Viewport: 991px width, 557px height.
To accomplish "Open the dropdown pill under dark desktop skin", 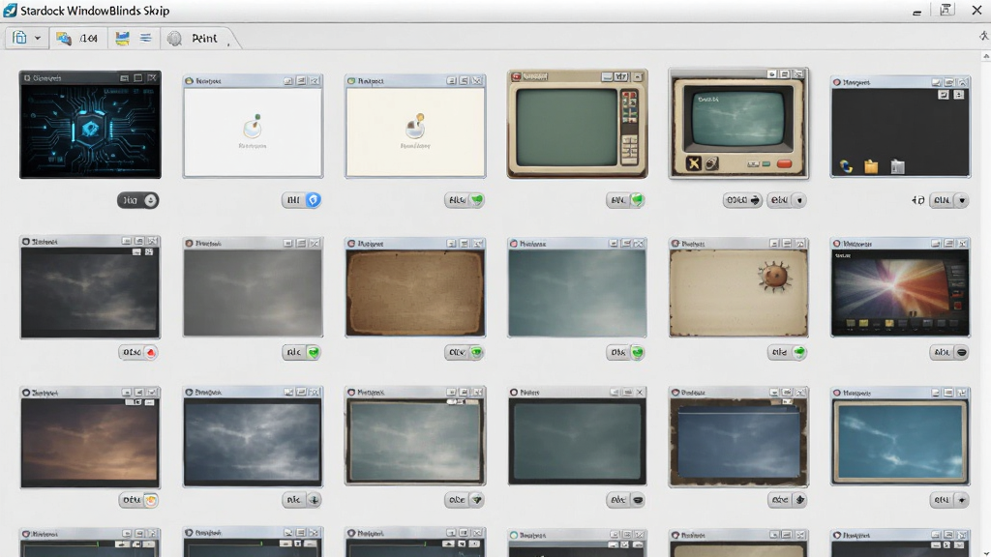I will [949, 200].
